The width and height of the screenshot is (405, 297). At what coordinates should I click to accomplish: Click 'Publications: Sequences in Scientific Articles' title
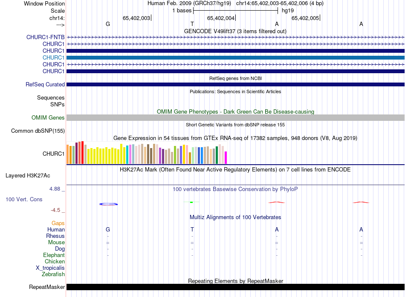click(235, 91)
